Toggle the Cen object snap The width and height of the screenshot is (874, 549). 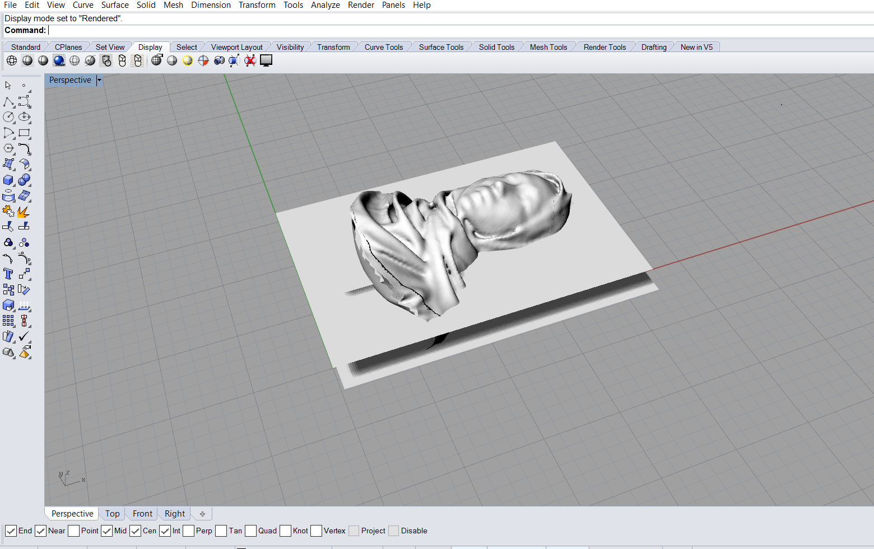(135, 531)
